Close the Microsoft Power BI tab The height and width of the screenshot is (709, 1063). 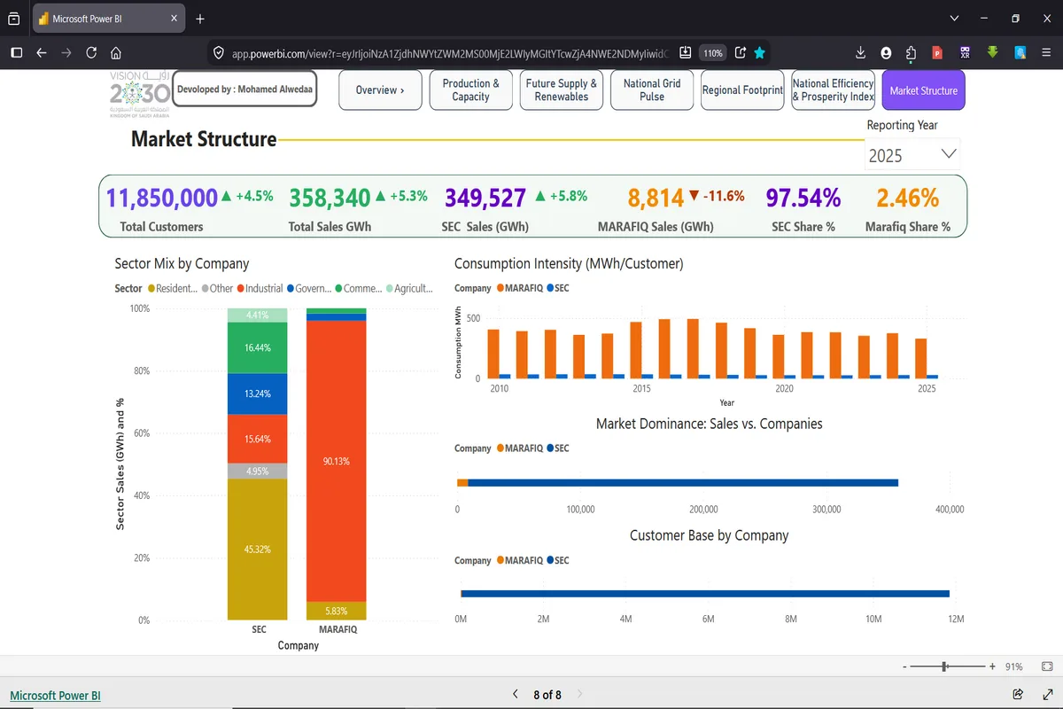coord(175,19)
